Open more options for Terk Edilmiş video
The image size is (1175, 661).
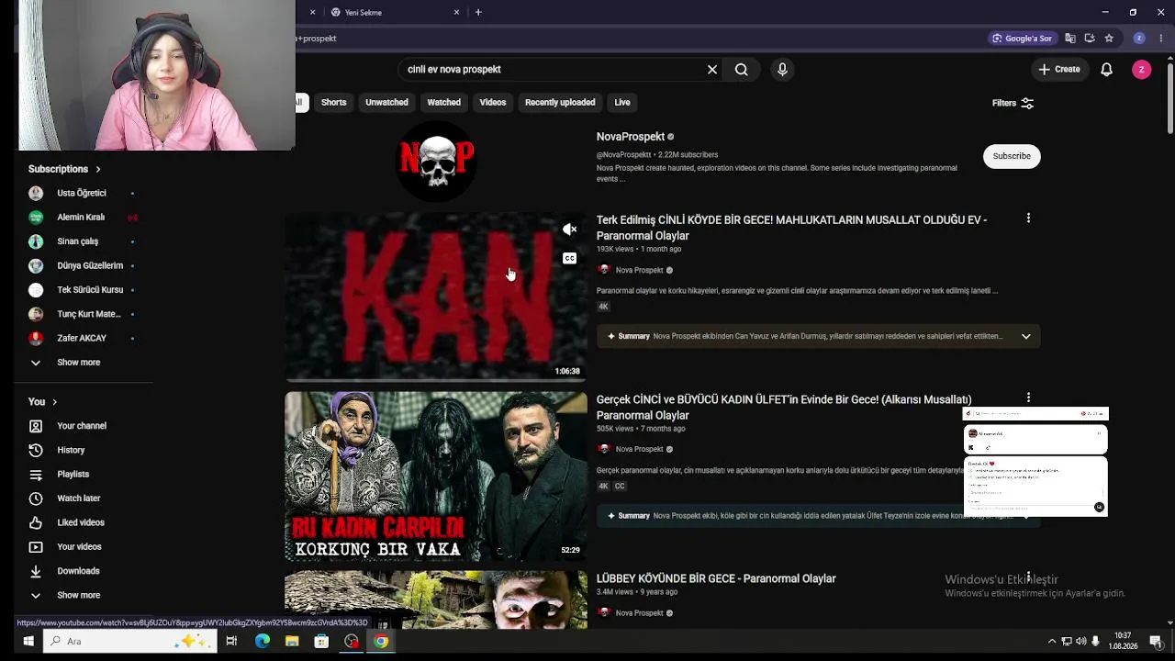1028,218
